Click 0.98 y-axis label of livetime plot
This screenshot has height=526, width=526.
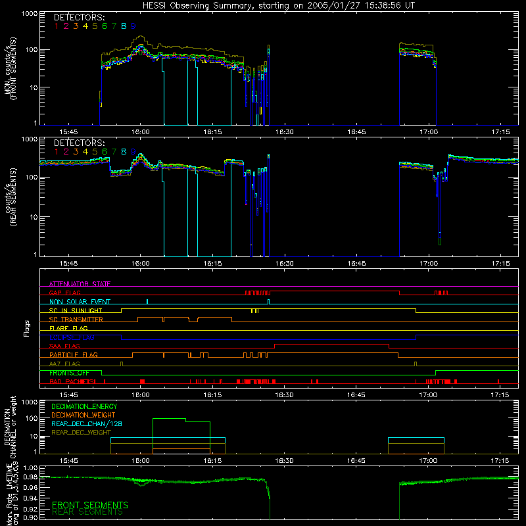(31, 477)
